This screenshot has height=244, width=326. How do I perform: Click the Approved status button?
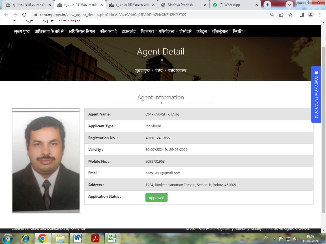tap(156, 198)
